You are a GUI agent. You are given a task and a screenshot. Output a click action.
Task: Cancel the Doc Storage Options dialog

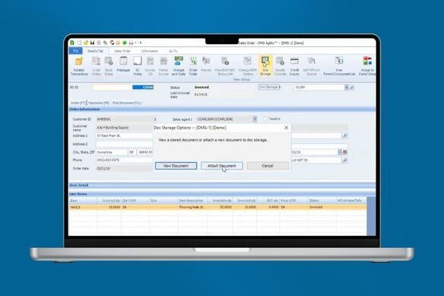(x=268, y=166)
